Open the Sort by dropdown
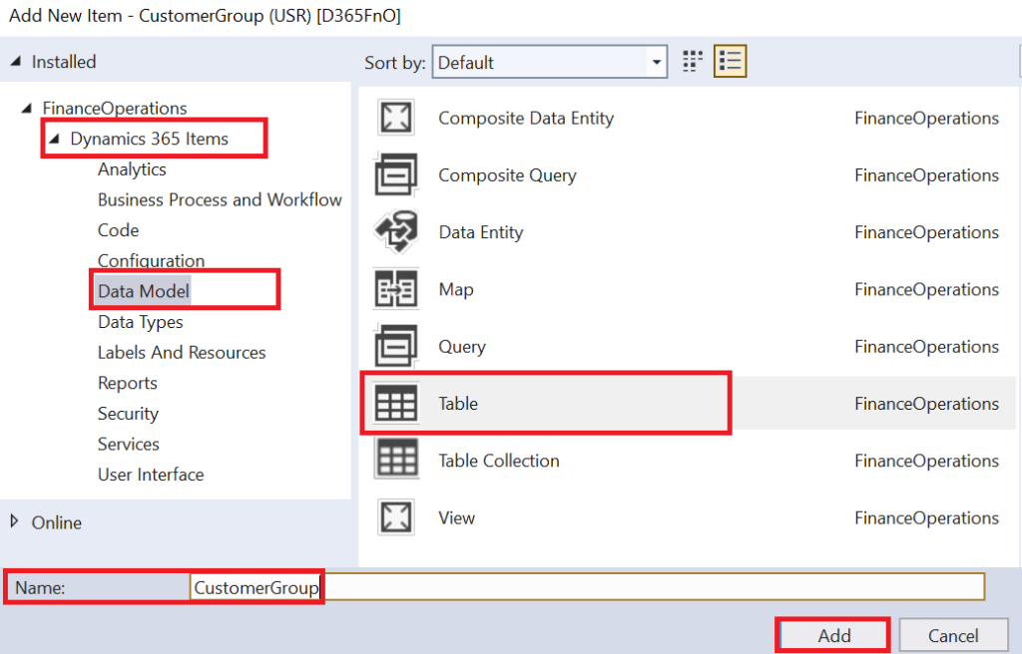The height and width of the screenshot is (654, 1022). [657, 62]
